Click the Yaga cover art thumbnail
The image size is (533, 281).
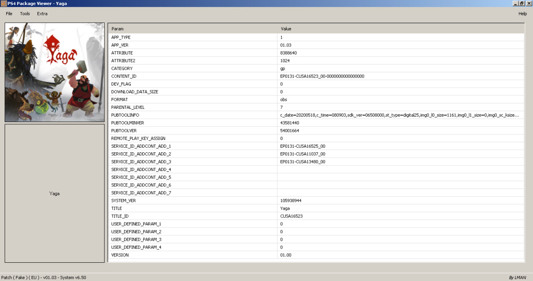pos(55,72)
